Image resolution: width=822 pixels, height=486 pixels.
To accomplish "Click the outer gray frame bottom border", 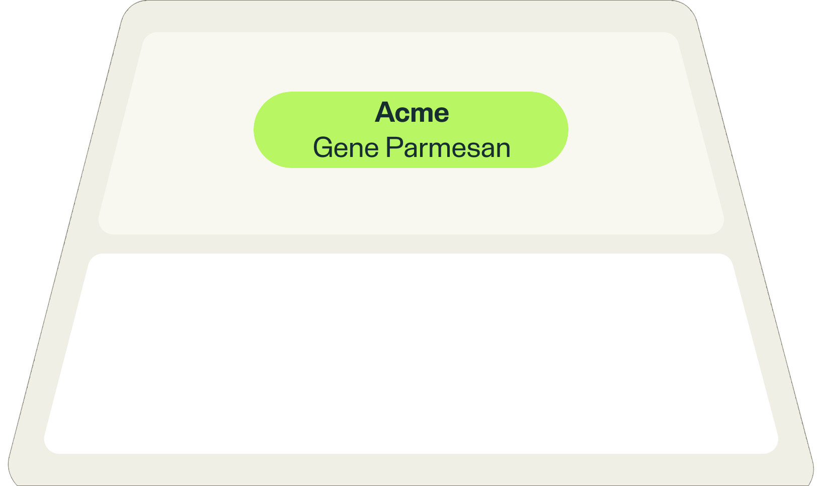I will pos(411,469).
